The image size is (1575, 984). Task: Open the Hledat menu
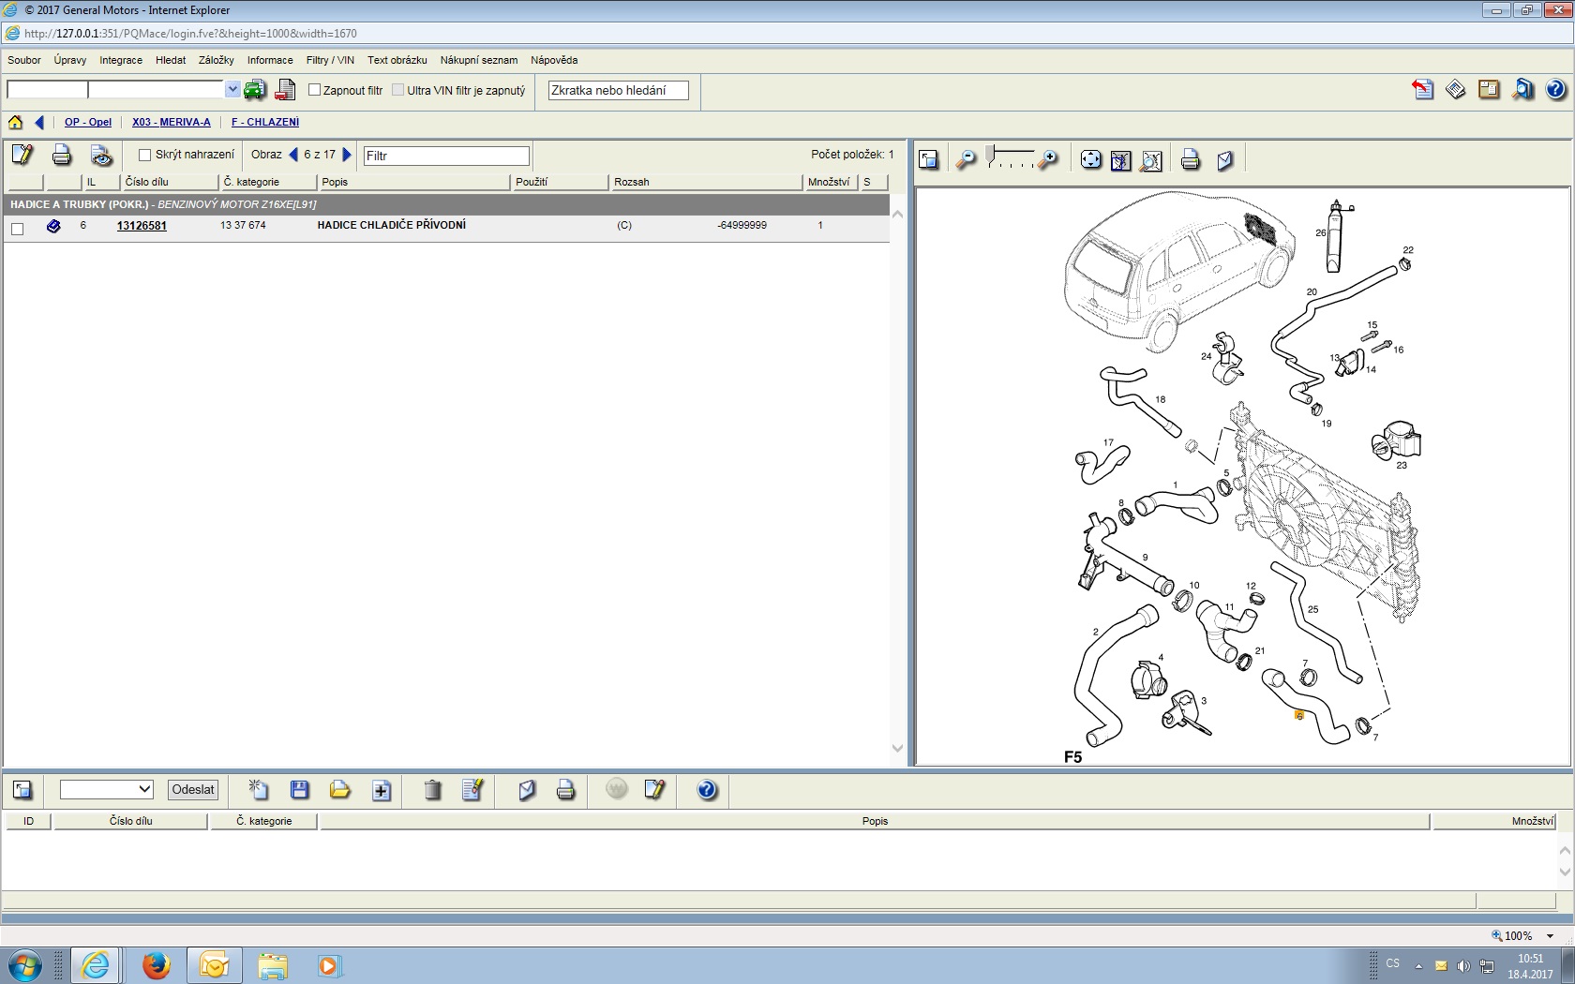[x=171, y=60]
